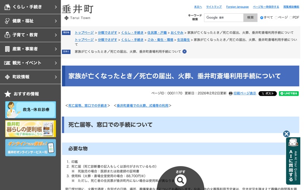
Task: Click first-row トップページ breadcrumb link
Action: 84,33
